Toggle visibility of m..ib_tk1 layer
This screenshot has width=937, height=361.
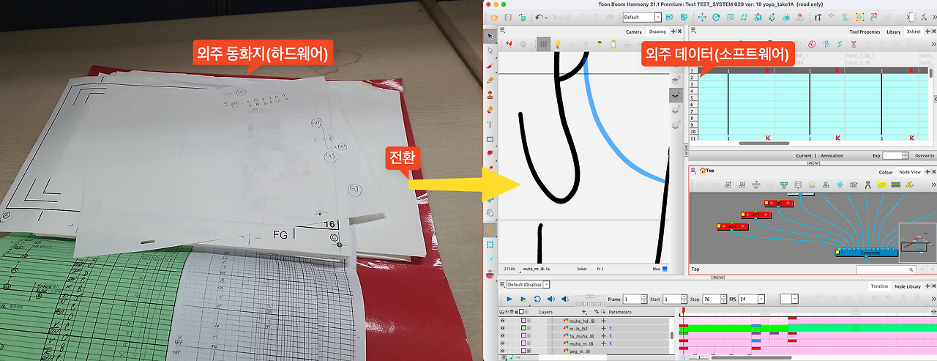click(x=502, y=329)
